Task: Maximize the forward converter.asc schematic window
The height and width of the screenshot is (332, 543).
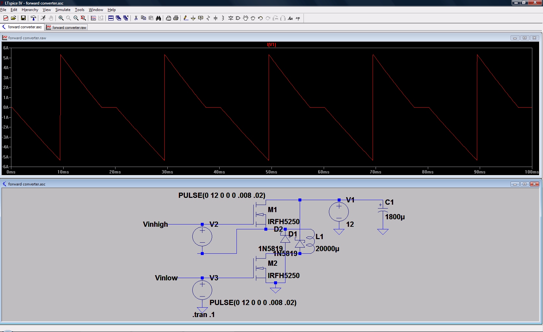Action: coord(525,184)
